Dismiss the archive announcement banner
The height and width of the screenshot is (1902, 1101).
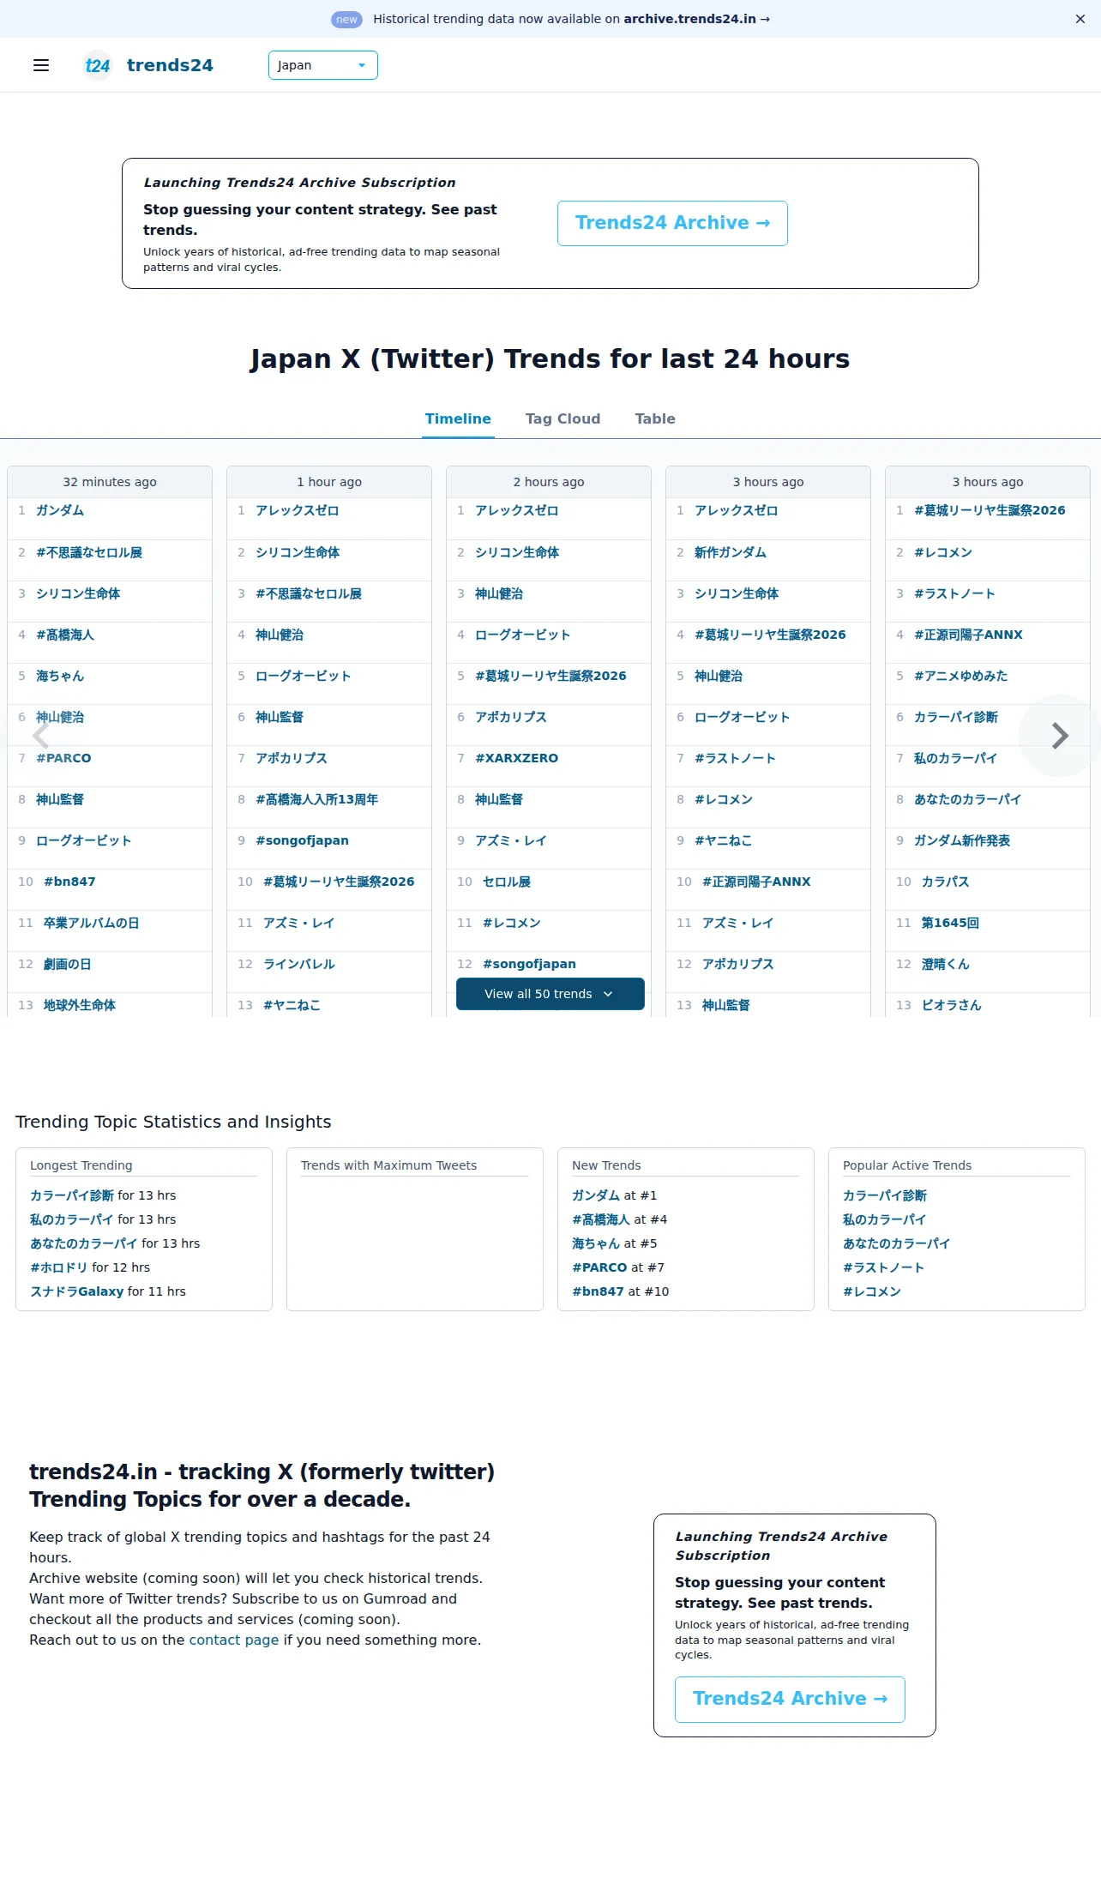1080,19
